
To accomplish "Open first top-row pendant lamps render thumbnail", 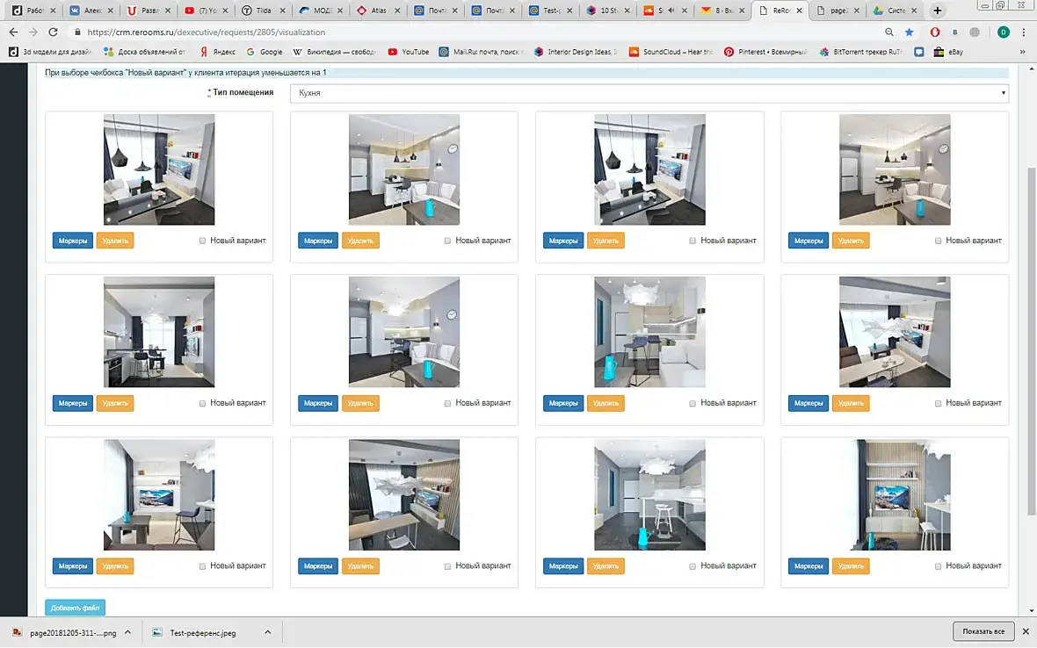I will tap(159, 169).
